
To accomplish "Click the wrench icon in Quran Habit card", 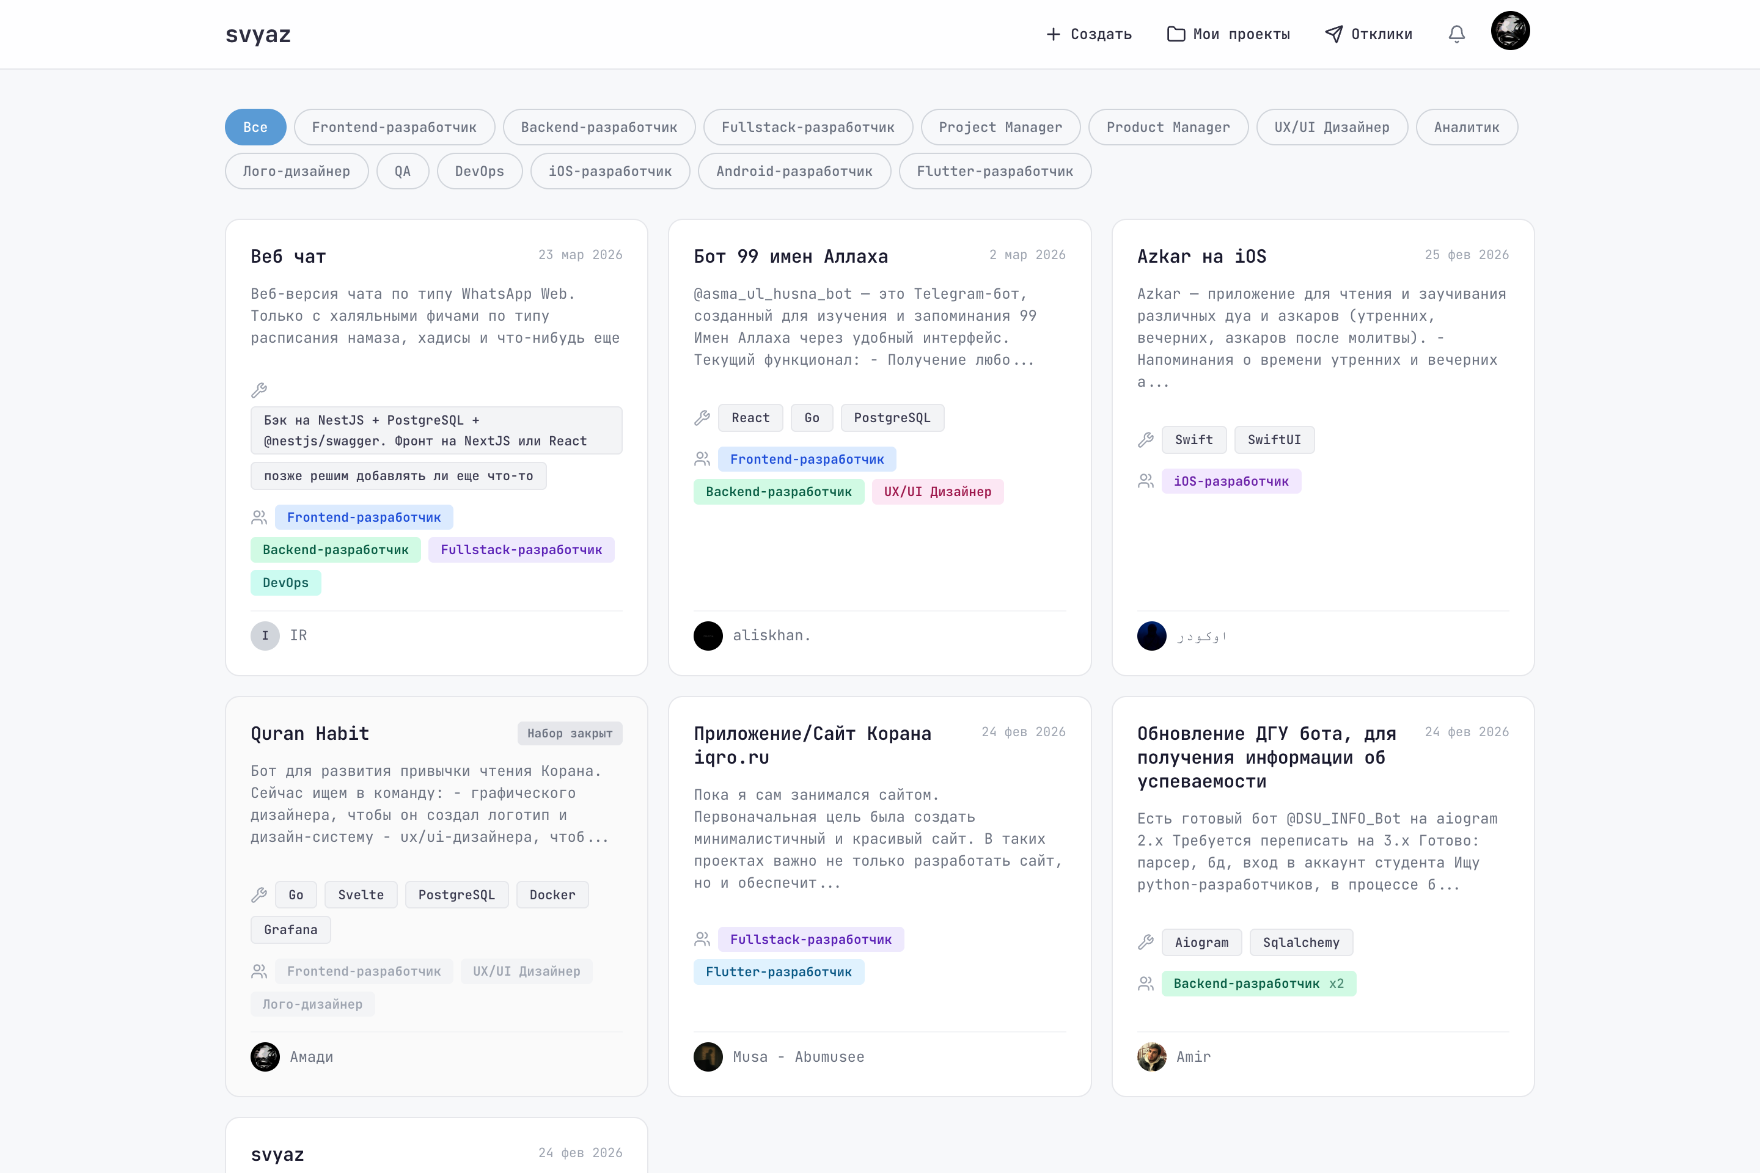I will (x=259, y=894).
